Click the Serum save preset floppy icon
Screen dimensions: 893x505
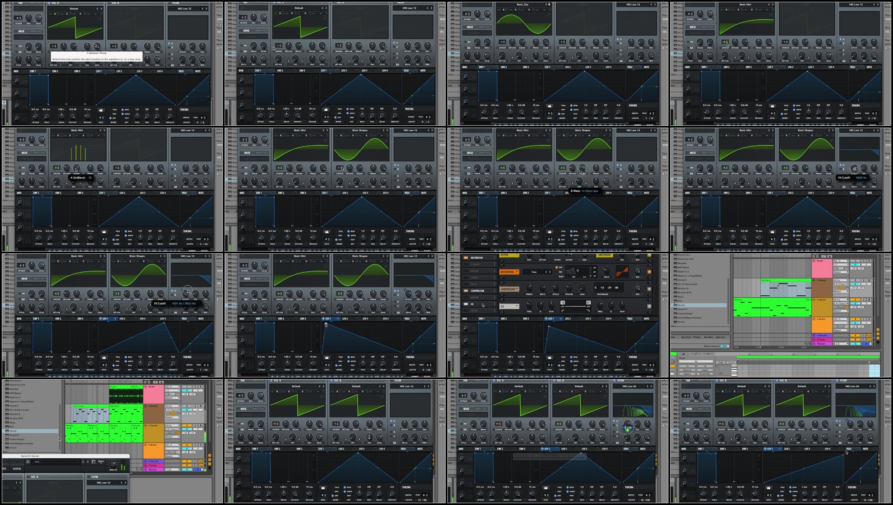tap(28, 462)
